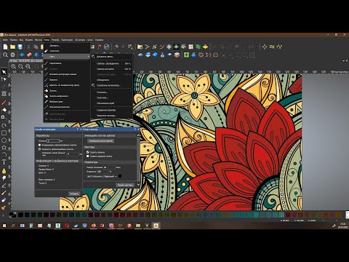Click the scissors Cut icon
Viewport: 349px width, 262px height.
tap(28, 47)
